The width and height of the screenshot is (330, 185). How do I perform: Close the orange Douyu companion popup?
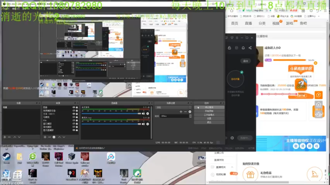click(316, 63)
